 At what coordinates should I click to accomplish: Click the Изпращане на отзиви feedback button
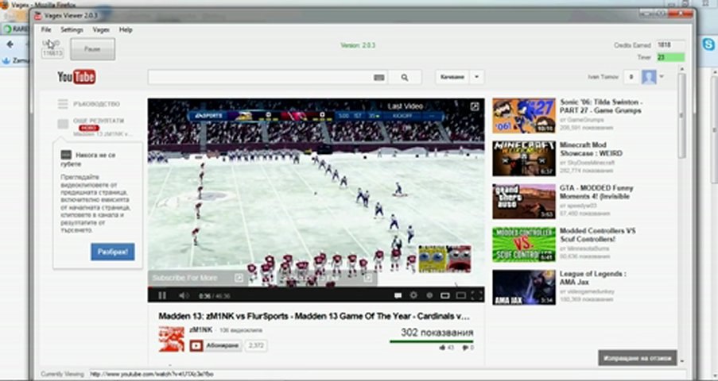pyautogui.click(x=638, y=358)
